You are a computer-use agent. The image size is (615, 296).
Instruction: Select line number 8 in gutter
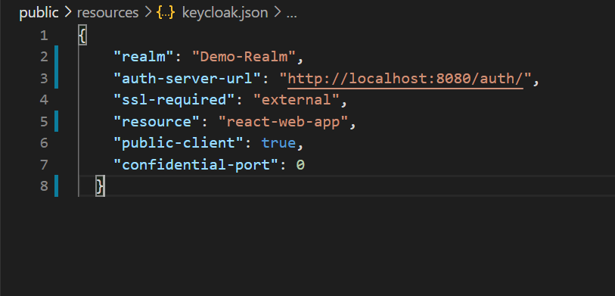coord(44,185)
